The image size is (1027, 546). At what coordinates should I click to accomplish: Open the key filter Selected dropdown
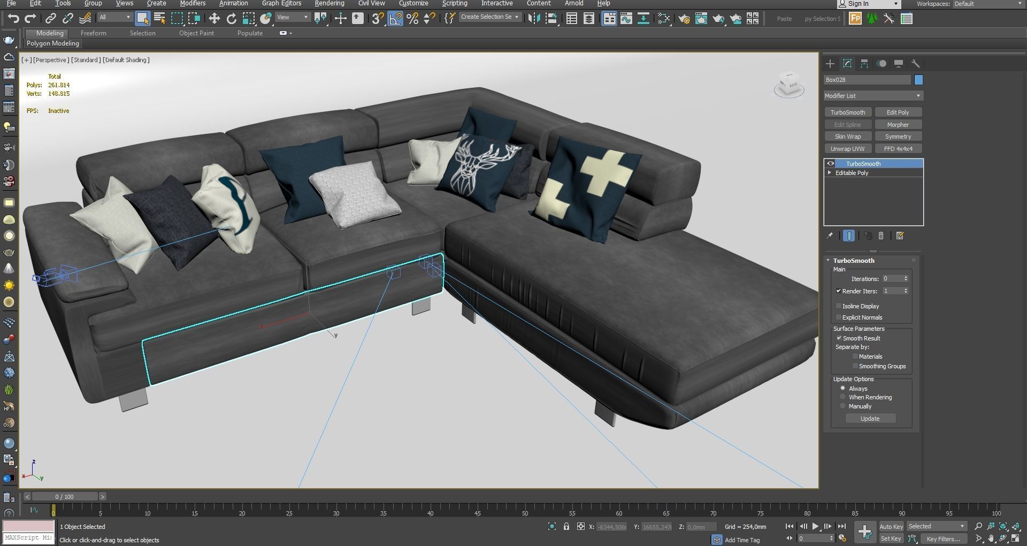936,526
